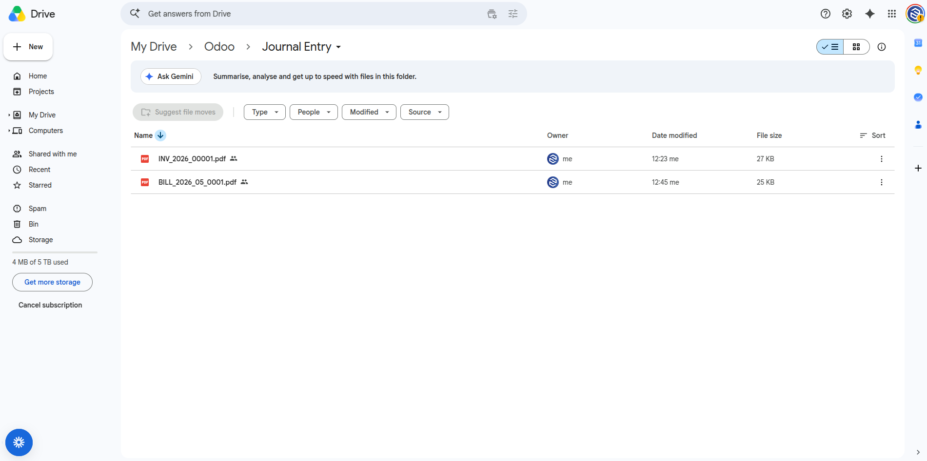
Task: Open Tasks in the side panel
Action: click(x=918, y=97)
